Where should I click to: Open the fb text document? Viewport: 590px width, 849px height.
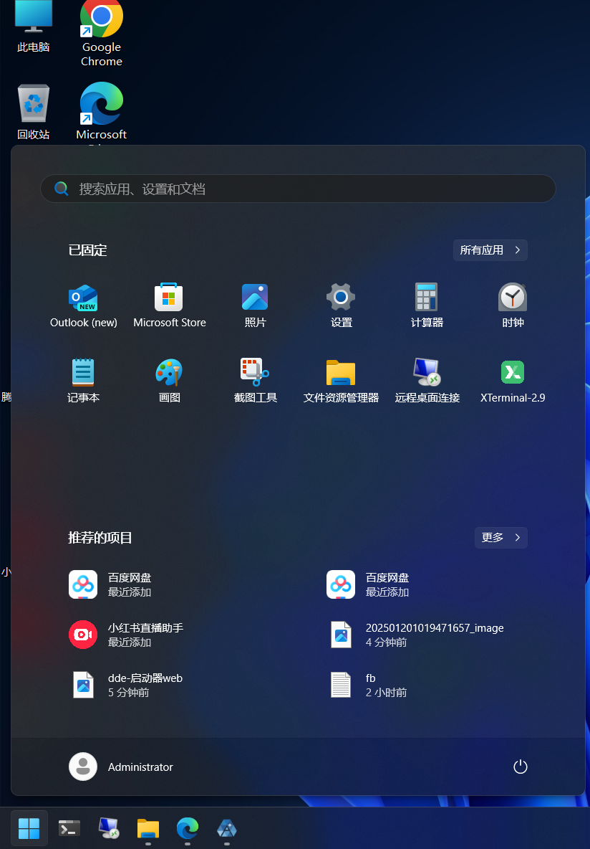click(x=368, y=685)
